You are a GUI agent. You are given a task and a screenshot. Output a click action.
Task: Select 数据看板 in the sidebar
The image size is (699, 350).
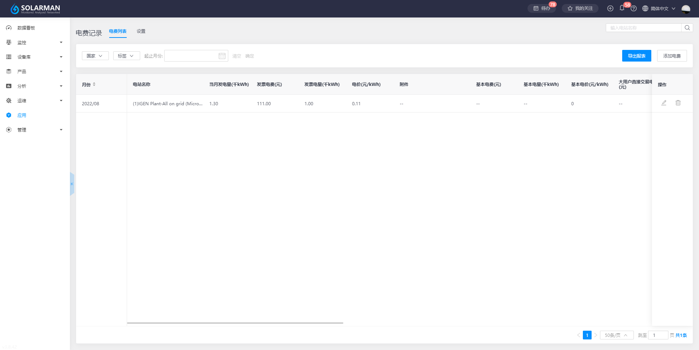coord(26,28)
